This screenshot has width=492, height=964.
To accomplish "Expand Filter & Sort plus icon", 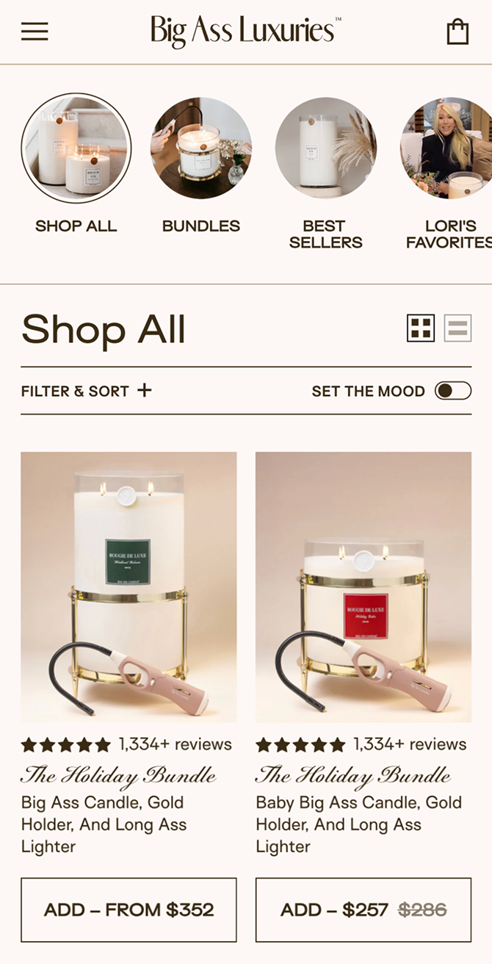I will click(x=145, y=390).
